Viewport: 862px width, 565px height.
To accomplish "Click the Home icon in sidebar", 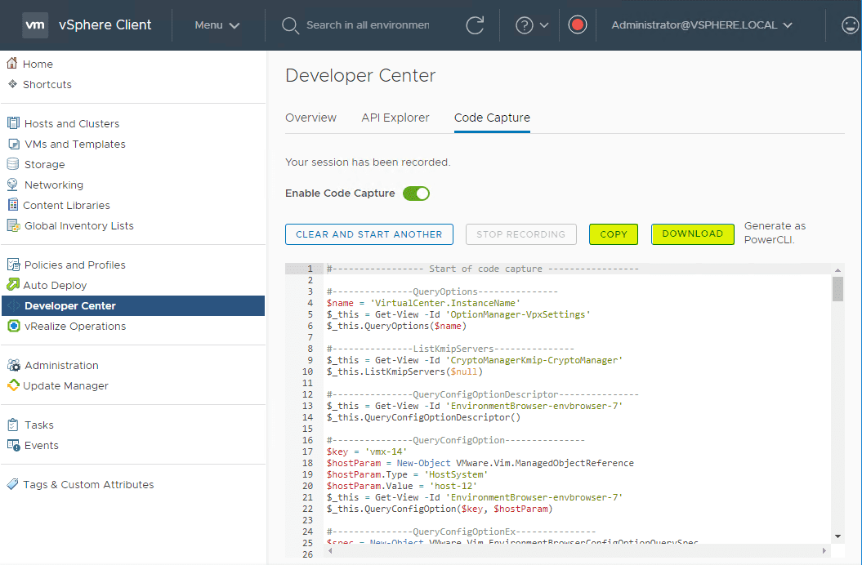I will 12,64.
